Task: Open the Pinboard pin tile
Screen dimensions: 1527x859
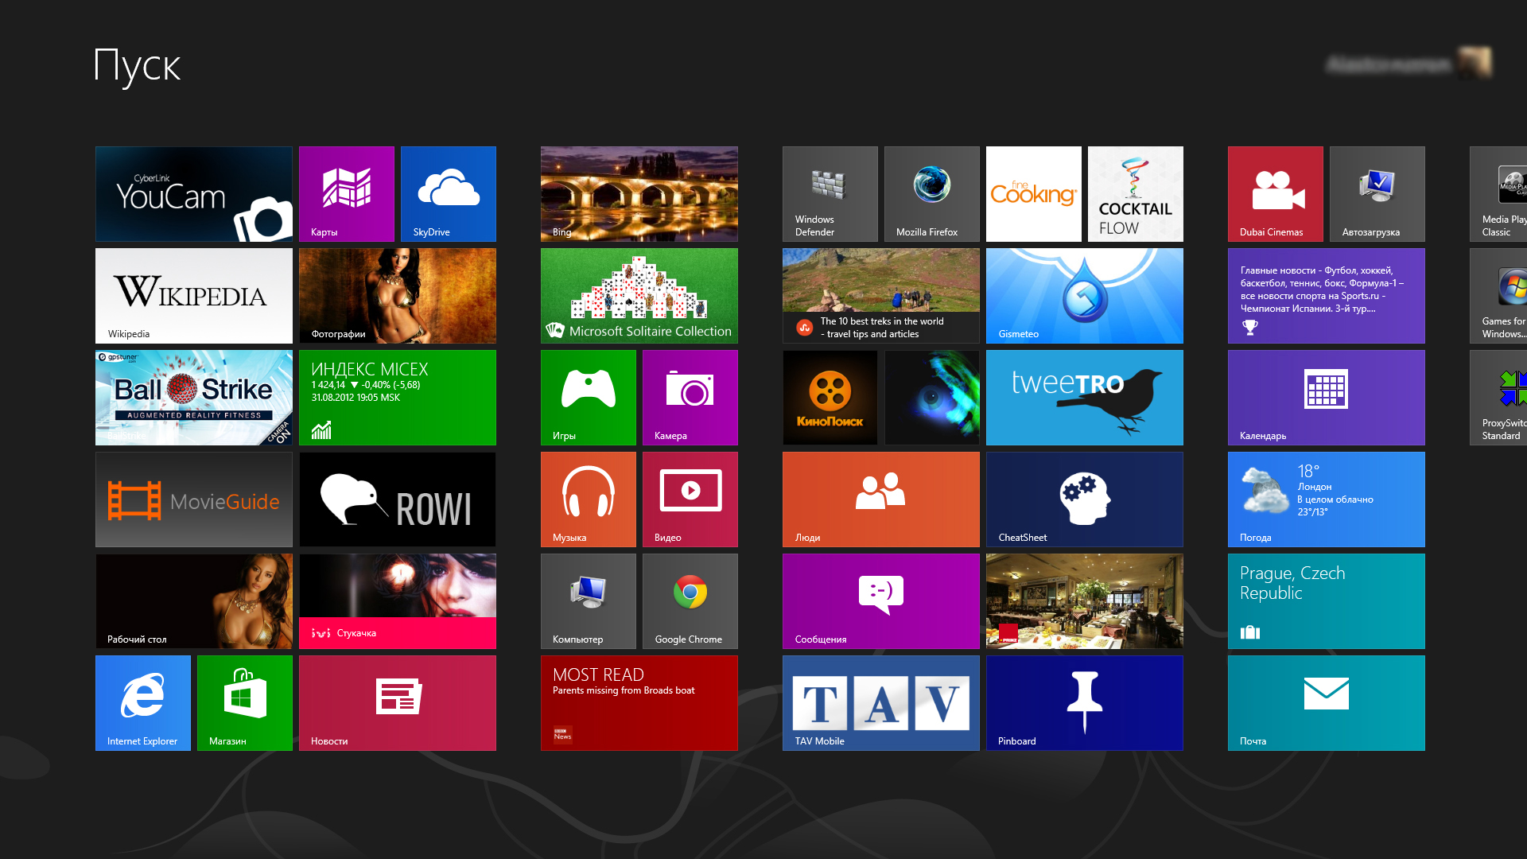Action: [1084, 702]
